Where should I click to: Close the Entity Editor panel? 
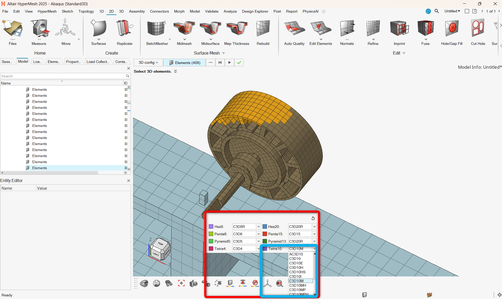(129, 180)
